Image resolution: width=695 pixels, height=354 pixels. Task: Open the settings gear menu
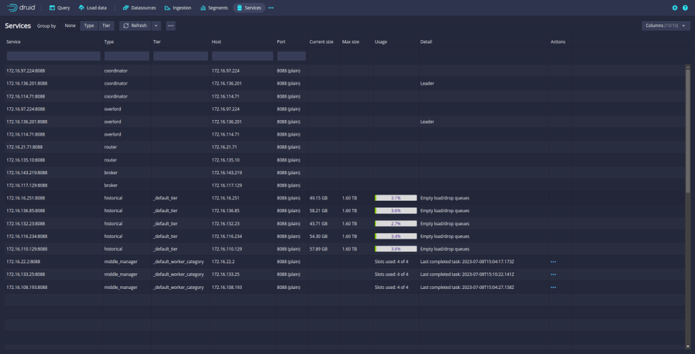tap(675, 8)
